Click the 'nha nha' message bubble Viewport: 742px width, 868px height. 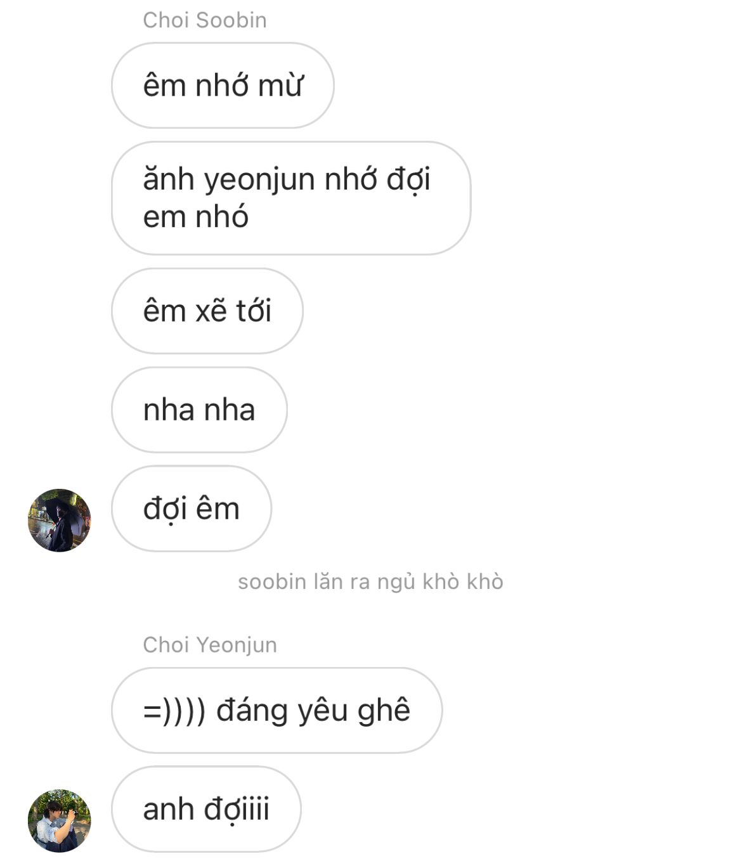click(x=199, y=410)
